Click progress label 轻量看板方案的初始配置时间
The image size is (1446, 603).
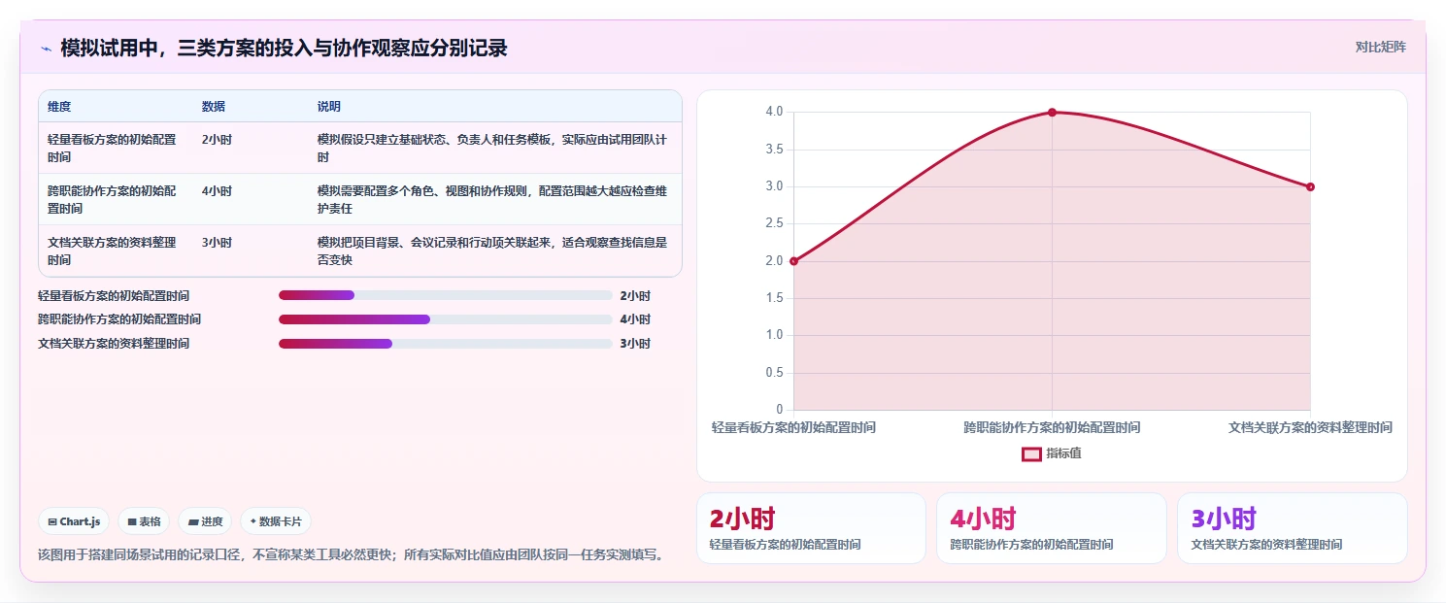tap(114, 296)
